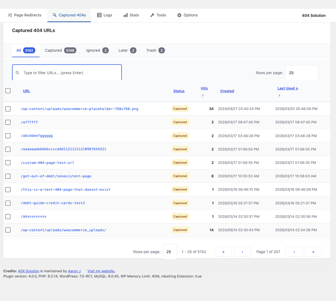Click the previous page arrow

(242, 252)
